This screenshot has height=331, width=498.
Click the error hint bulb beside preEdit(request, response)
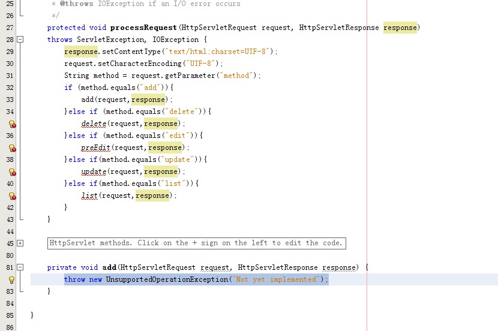(x=12, y=148)
